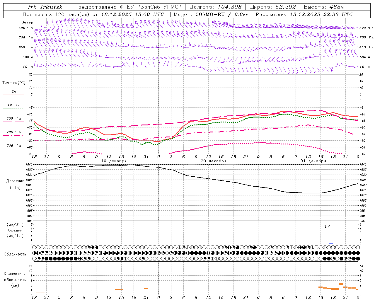Click the Осадки precipitation label
Screen dimensions: 375x300
(15, 230)
